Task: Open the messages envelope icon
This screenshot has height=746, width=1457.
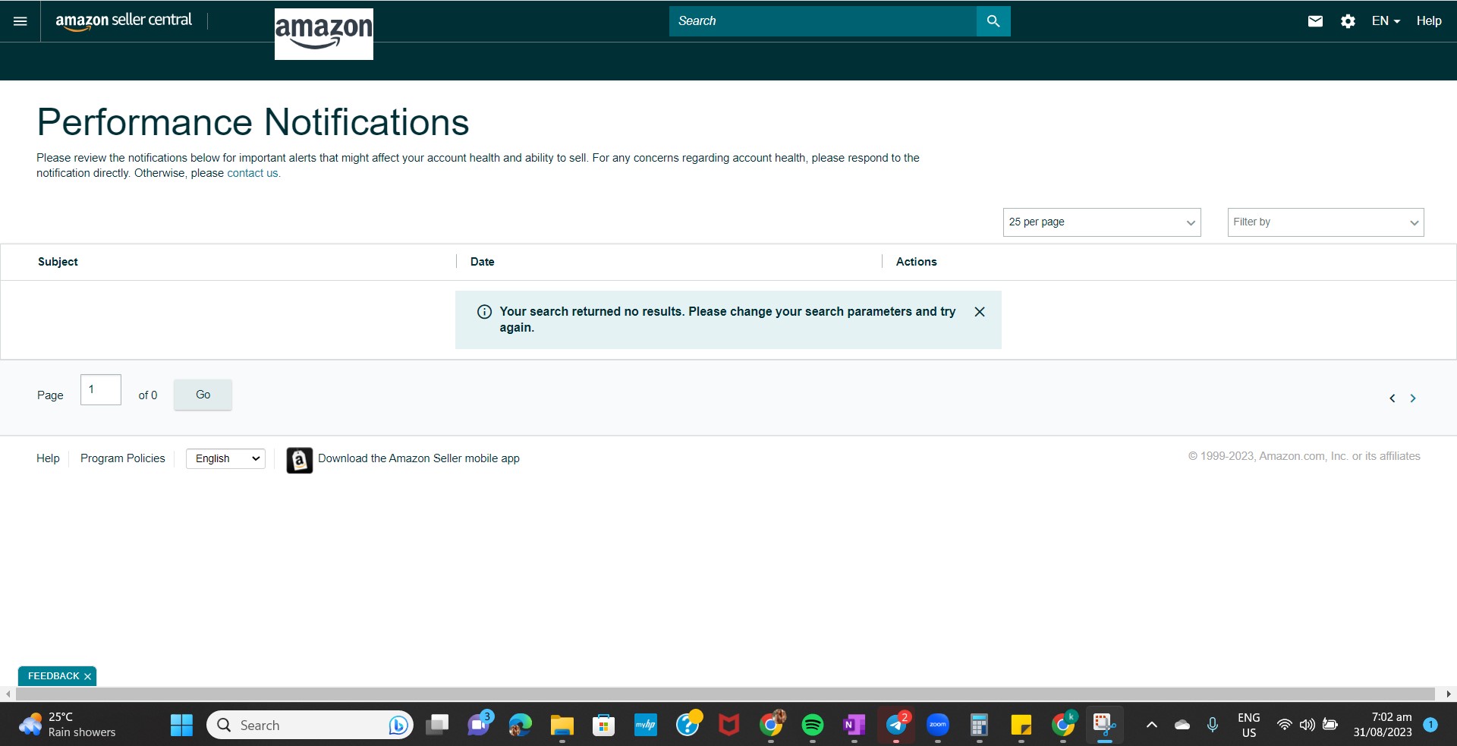Action: [1316, 21]
